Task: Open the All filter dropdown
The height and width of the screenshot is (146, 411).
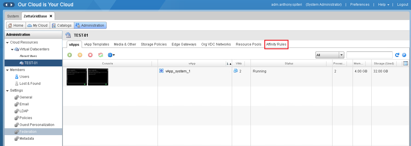Action: point(330,55)
